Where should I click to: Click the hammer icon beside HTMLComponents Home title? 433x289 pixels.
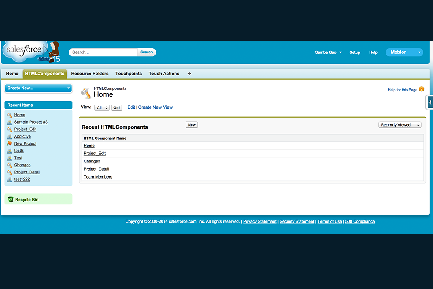(x=86, y=94)
